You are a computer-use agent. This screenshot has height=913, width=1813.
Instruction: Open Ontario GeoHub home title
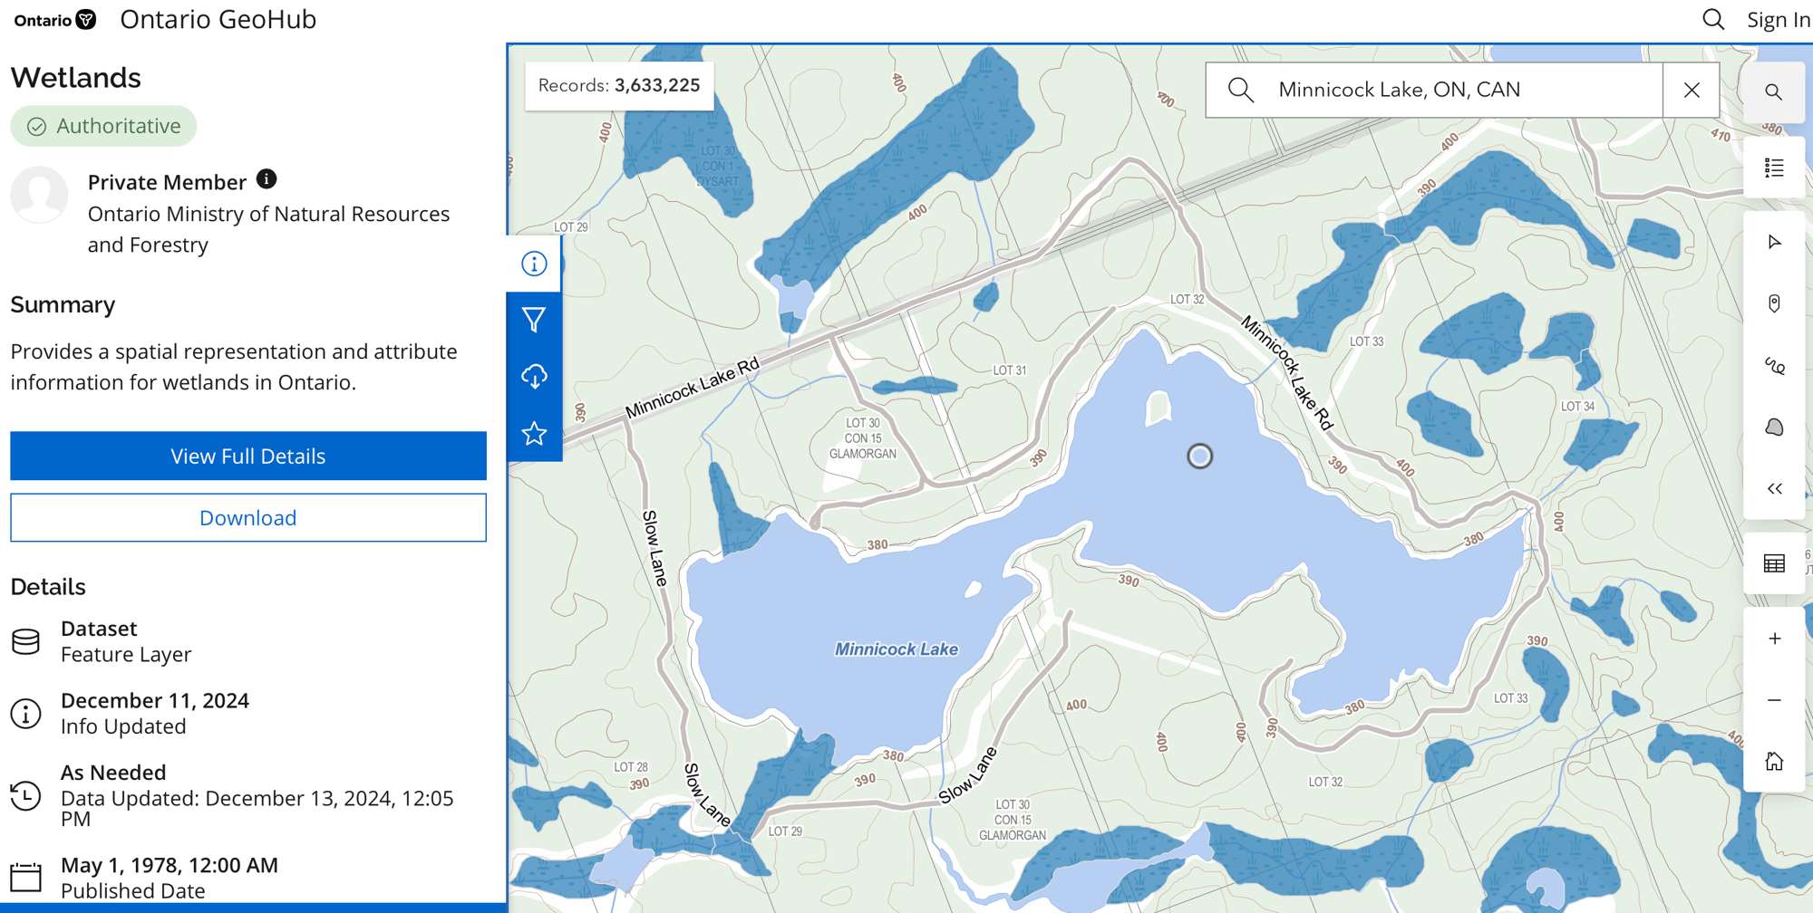[x=218, y=19]
